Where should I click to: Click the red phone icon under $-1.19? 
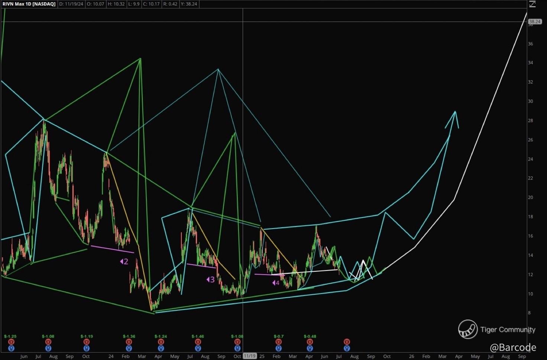click(x=87, y=342)
